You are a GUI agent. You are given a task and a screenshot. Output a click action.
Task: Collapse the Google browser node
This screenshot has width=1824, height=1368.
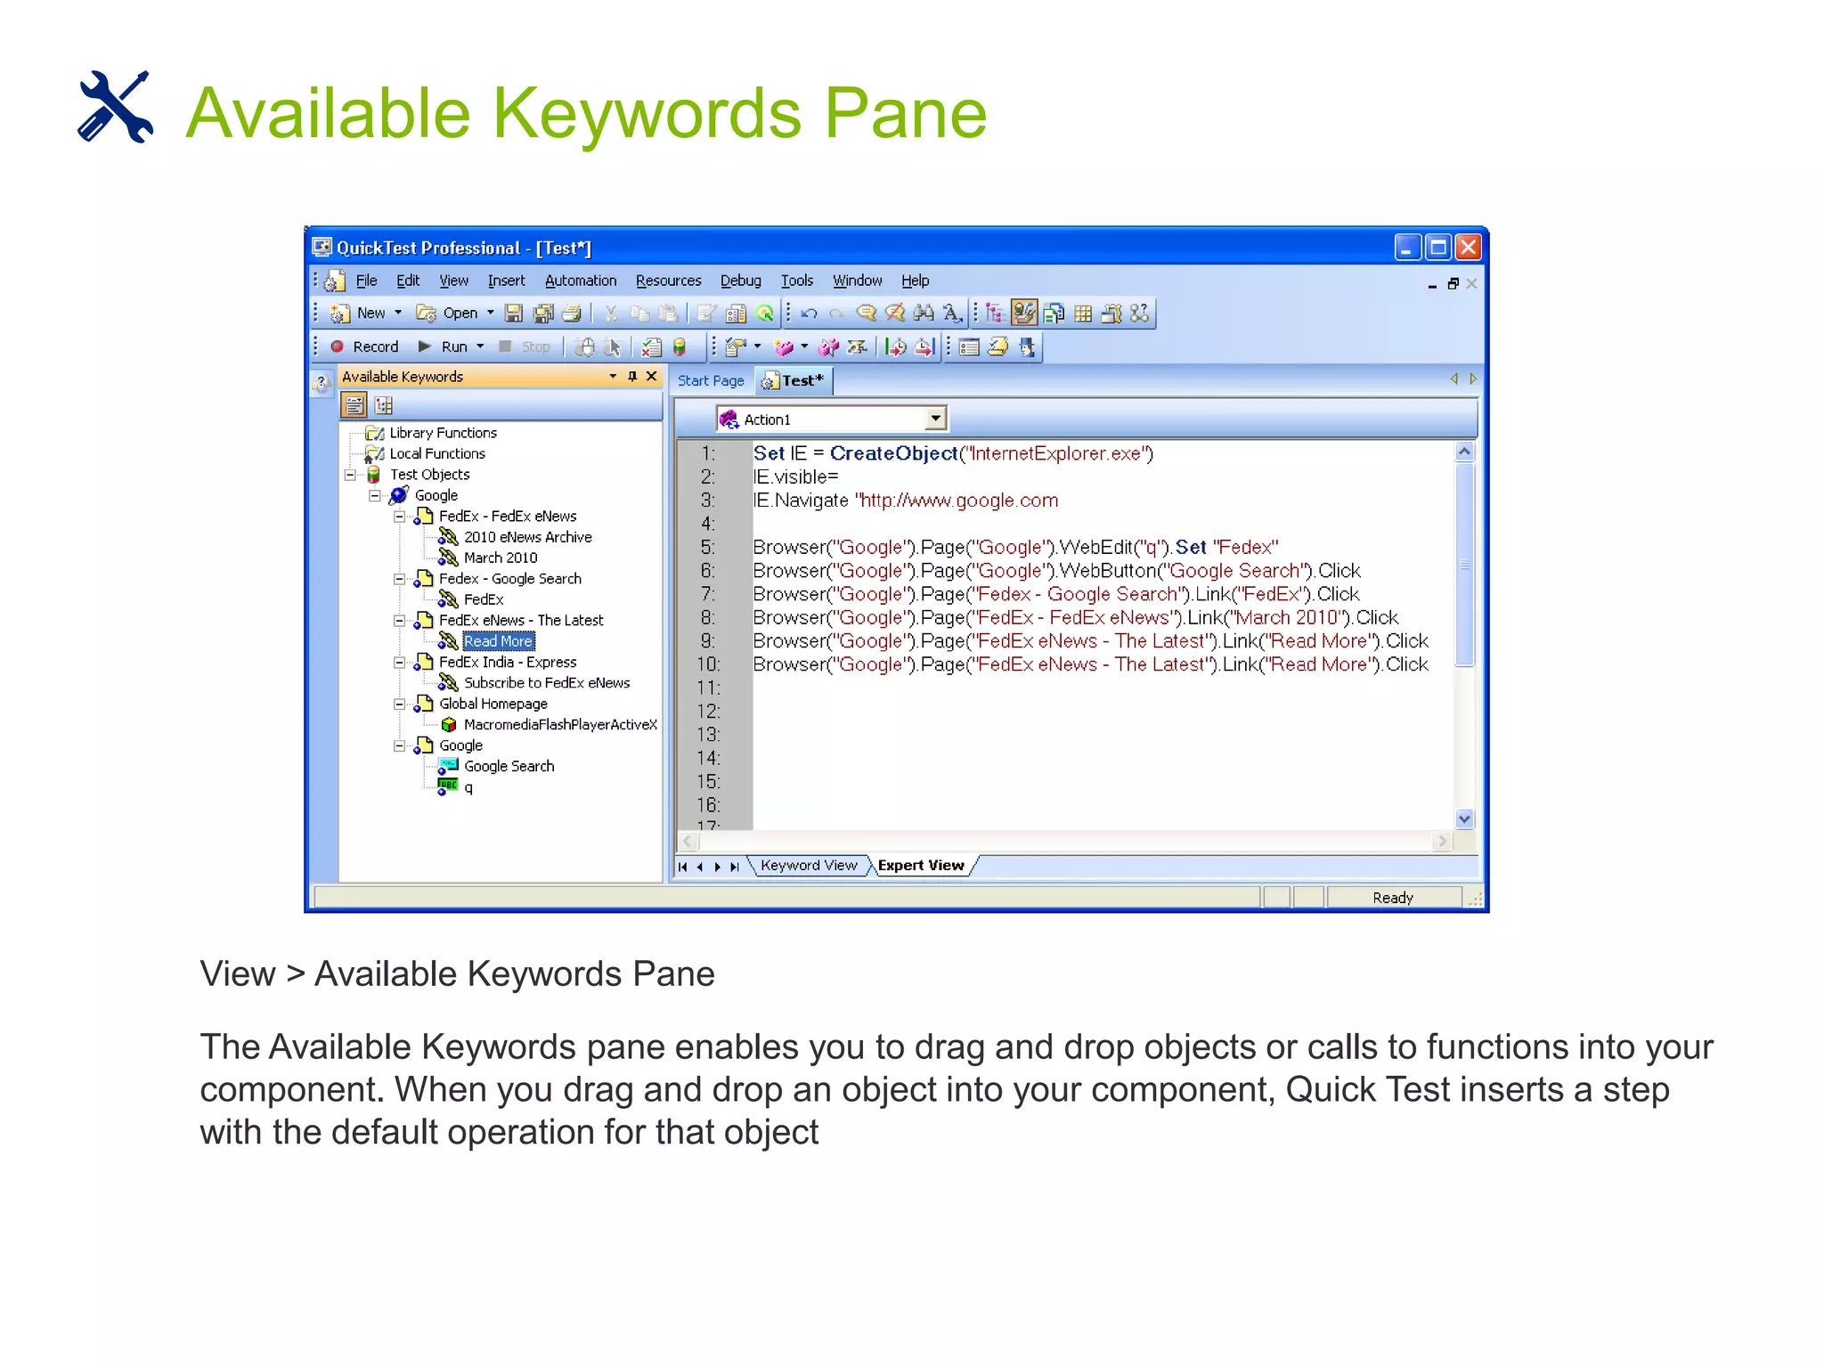[x=375, y=495]
